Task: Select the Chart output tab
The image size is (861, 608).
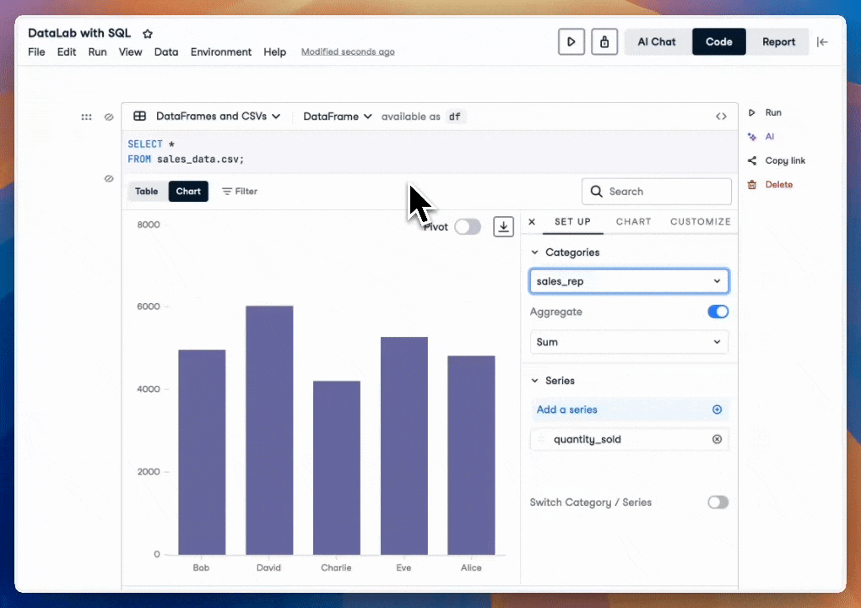Action: pos(188,191)
